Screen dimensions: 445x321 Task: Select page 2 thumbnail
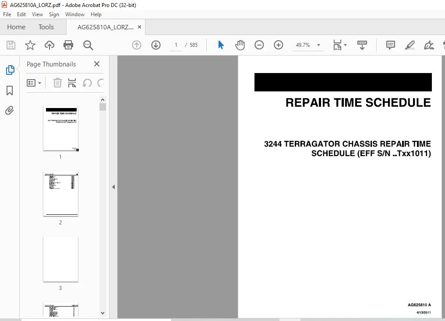tap(60, 194)
